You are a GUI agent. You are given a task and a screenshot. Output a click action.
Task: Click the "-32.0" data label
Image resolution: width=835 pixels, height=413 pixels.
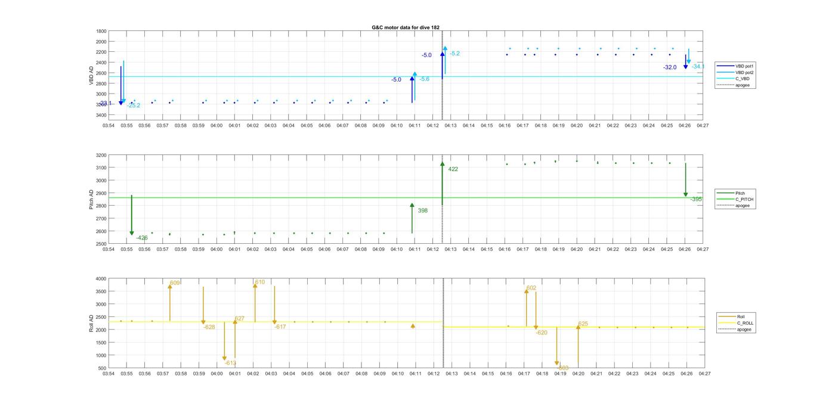(x=670, y=67)
